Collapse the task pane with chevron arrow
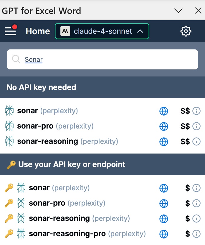 (178, 11)
